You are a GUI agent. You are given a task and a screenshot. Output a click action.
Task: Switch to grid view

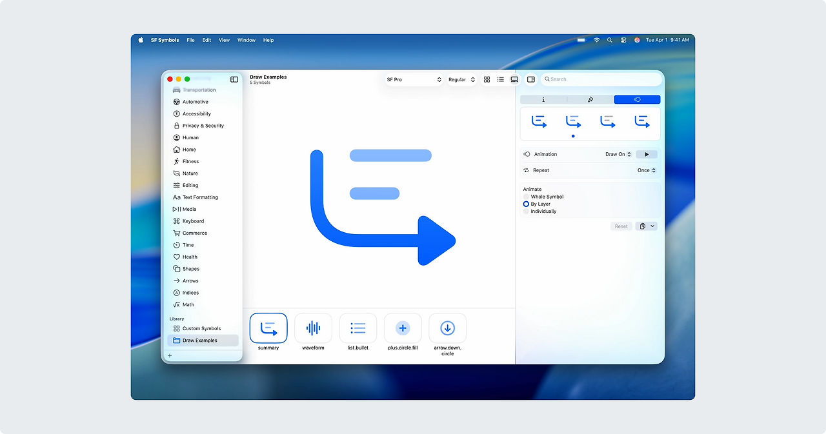click(x=487, y=79)
